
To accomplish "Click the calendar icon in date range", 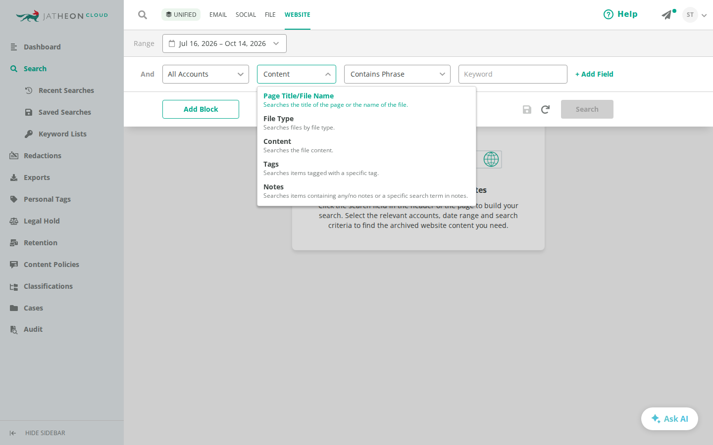I will [x=172, y=44].
